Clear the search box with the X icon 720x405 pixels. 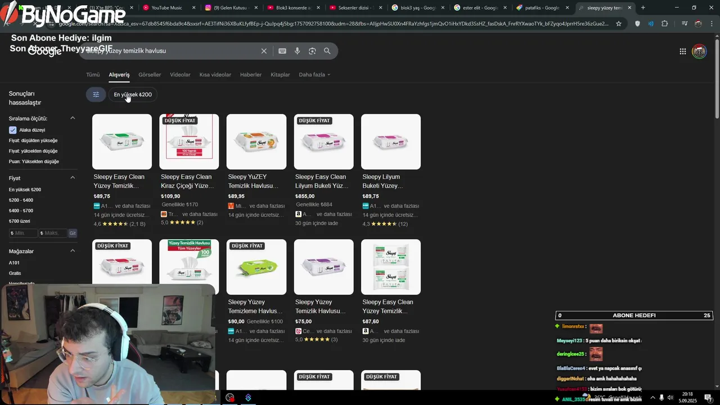[x=264, y=51]
